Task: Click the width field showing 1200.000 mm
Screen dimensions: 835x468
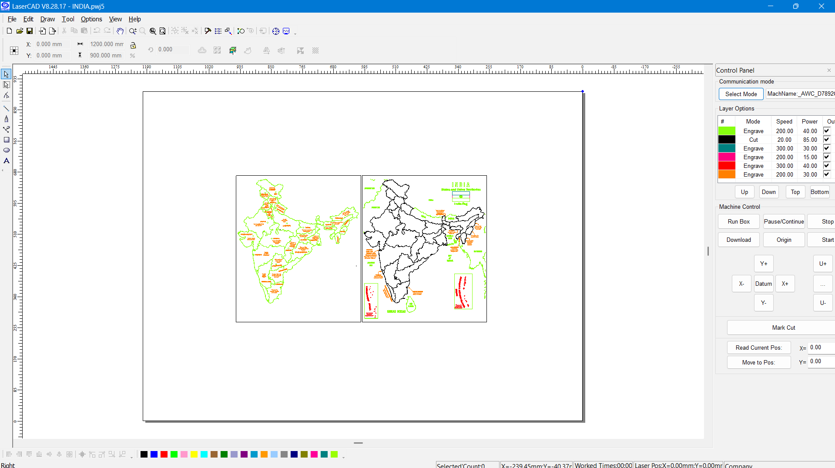Action: tap(106, 44)
